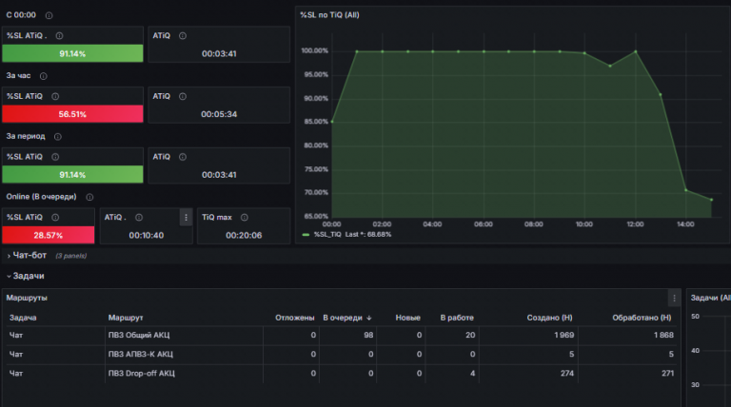731x407 pixels.
Task: Click processed value '1 868' in table
Action: point(663,335)
